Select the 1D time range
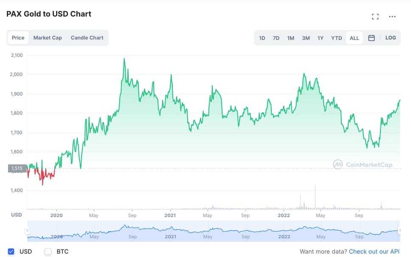 [x=262, y=38]
